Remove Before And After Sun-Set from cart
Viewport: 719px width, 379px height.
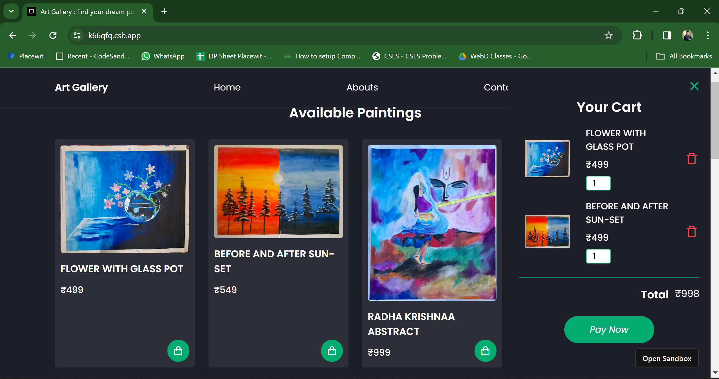691,232
